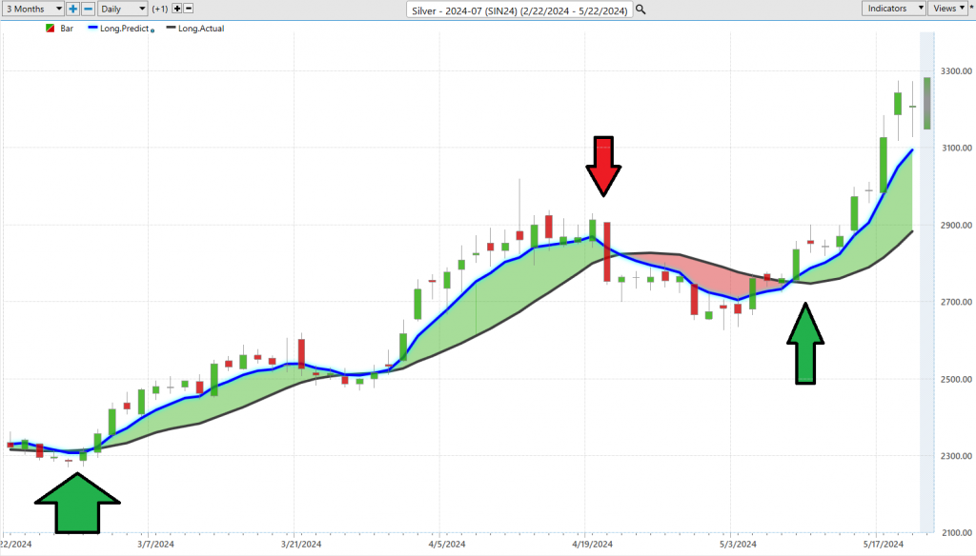Screen dimensions: 976x556
Task: Open the Daily interval dropdown
Action: [x=123, y=9]
